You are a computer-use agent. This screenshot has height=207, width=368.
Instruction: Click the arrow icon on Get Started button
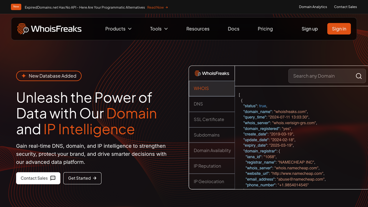pyautogui.click(x=95, y=178)
